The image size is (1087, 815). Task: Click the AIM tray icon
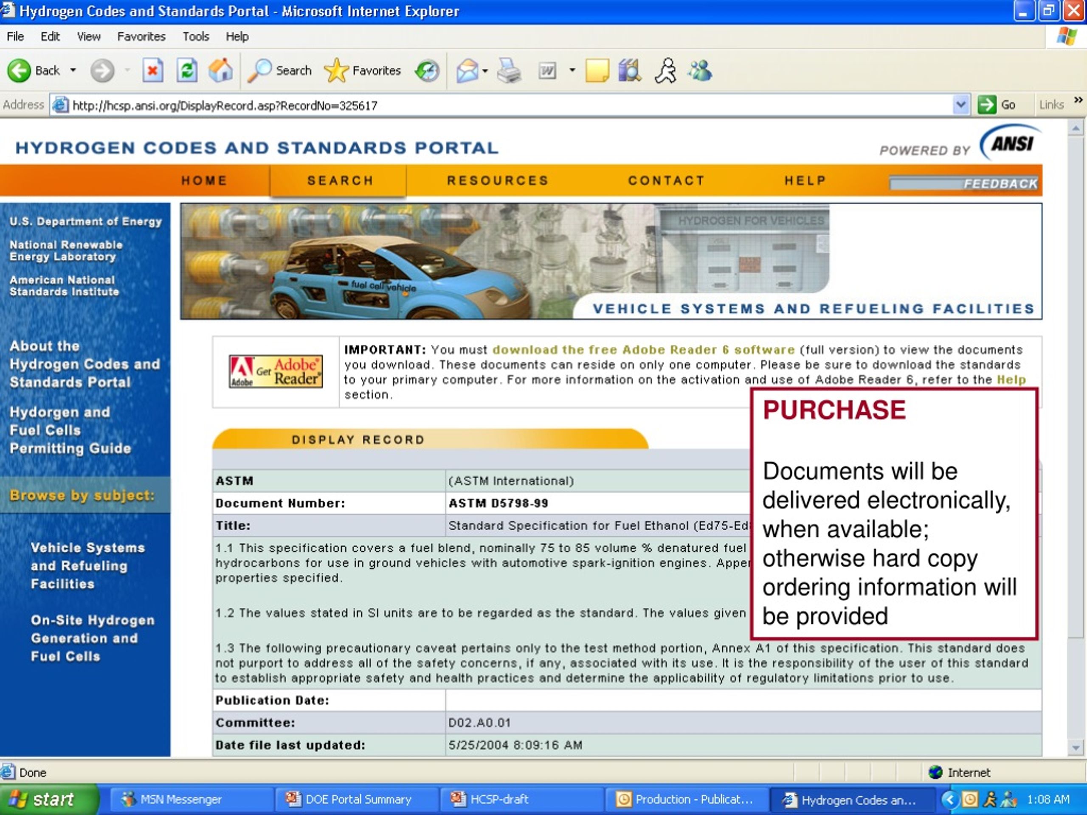[990, 800]
